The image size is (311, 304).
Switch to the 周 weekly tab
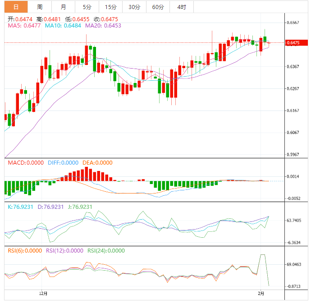click(40, 7)
